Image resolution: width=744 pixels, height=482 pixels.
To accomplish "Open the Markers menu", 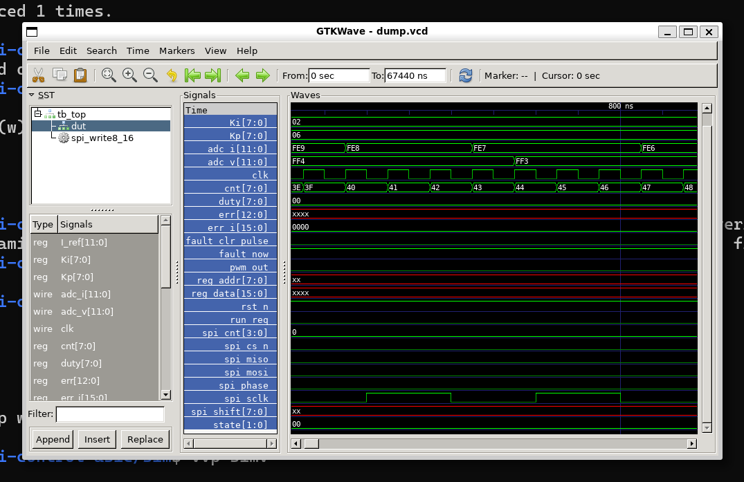I will click(x=176, y=50).
